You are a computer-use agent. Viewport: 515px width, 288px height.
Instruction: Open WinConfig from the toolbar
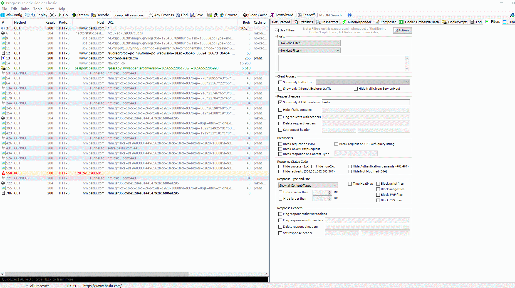[x=11, y=15]
